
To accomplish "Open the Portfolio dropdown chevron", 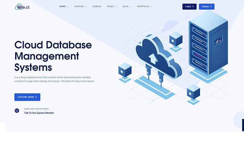I will click(151, 7).
